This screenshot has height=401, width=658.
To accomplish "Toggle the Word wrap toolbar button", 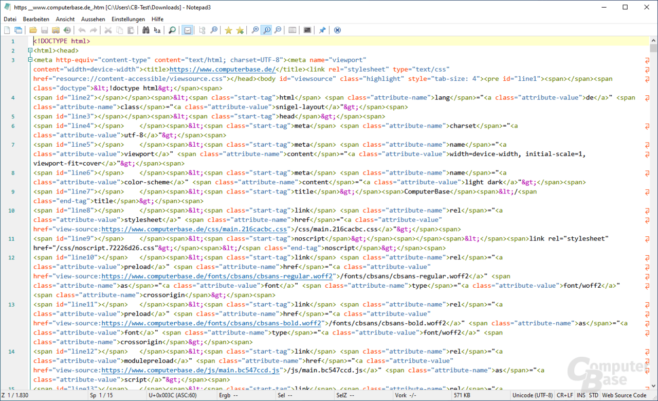I will pos(187,30).
